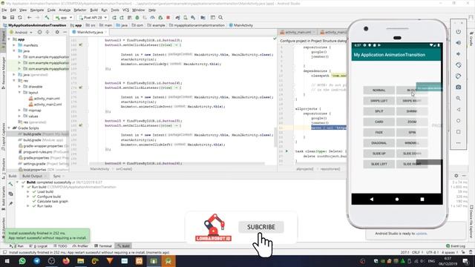Click the Profiler toolbar icon
Screen dimensions: 475x267
click(152, 18)
